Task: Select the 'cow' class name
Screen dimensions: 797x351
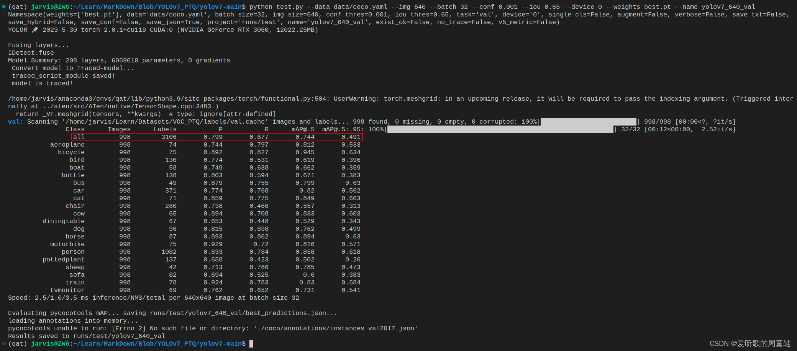Action: (79, 214)
